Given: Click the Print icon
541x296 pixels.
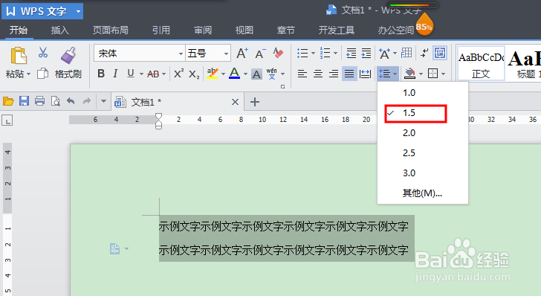Looking at the screenshot, I should click(39, 101).
